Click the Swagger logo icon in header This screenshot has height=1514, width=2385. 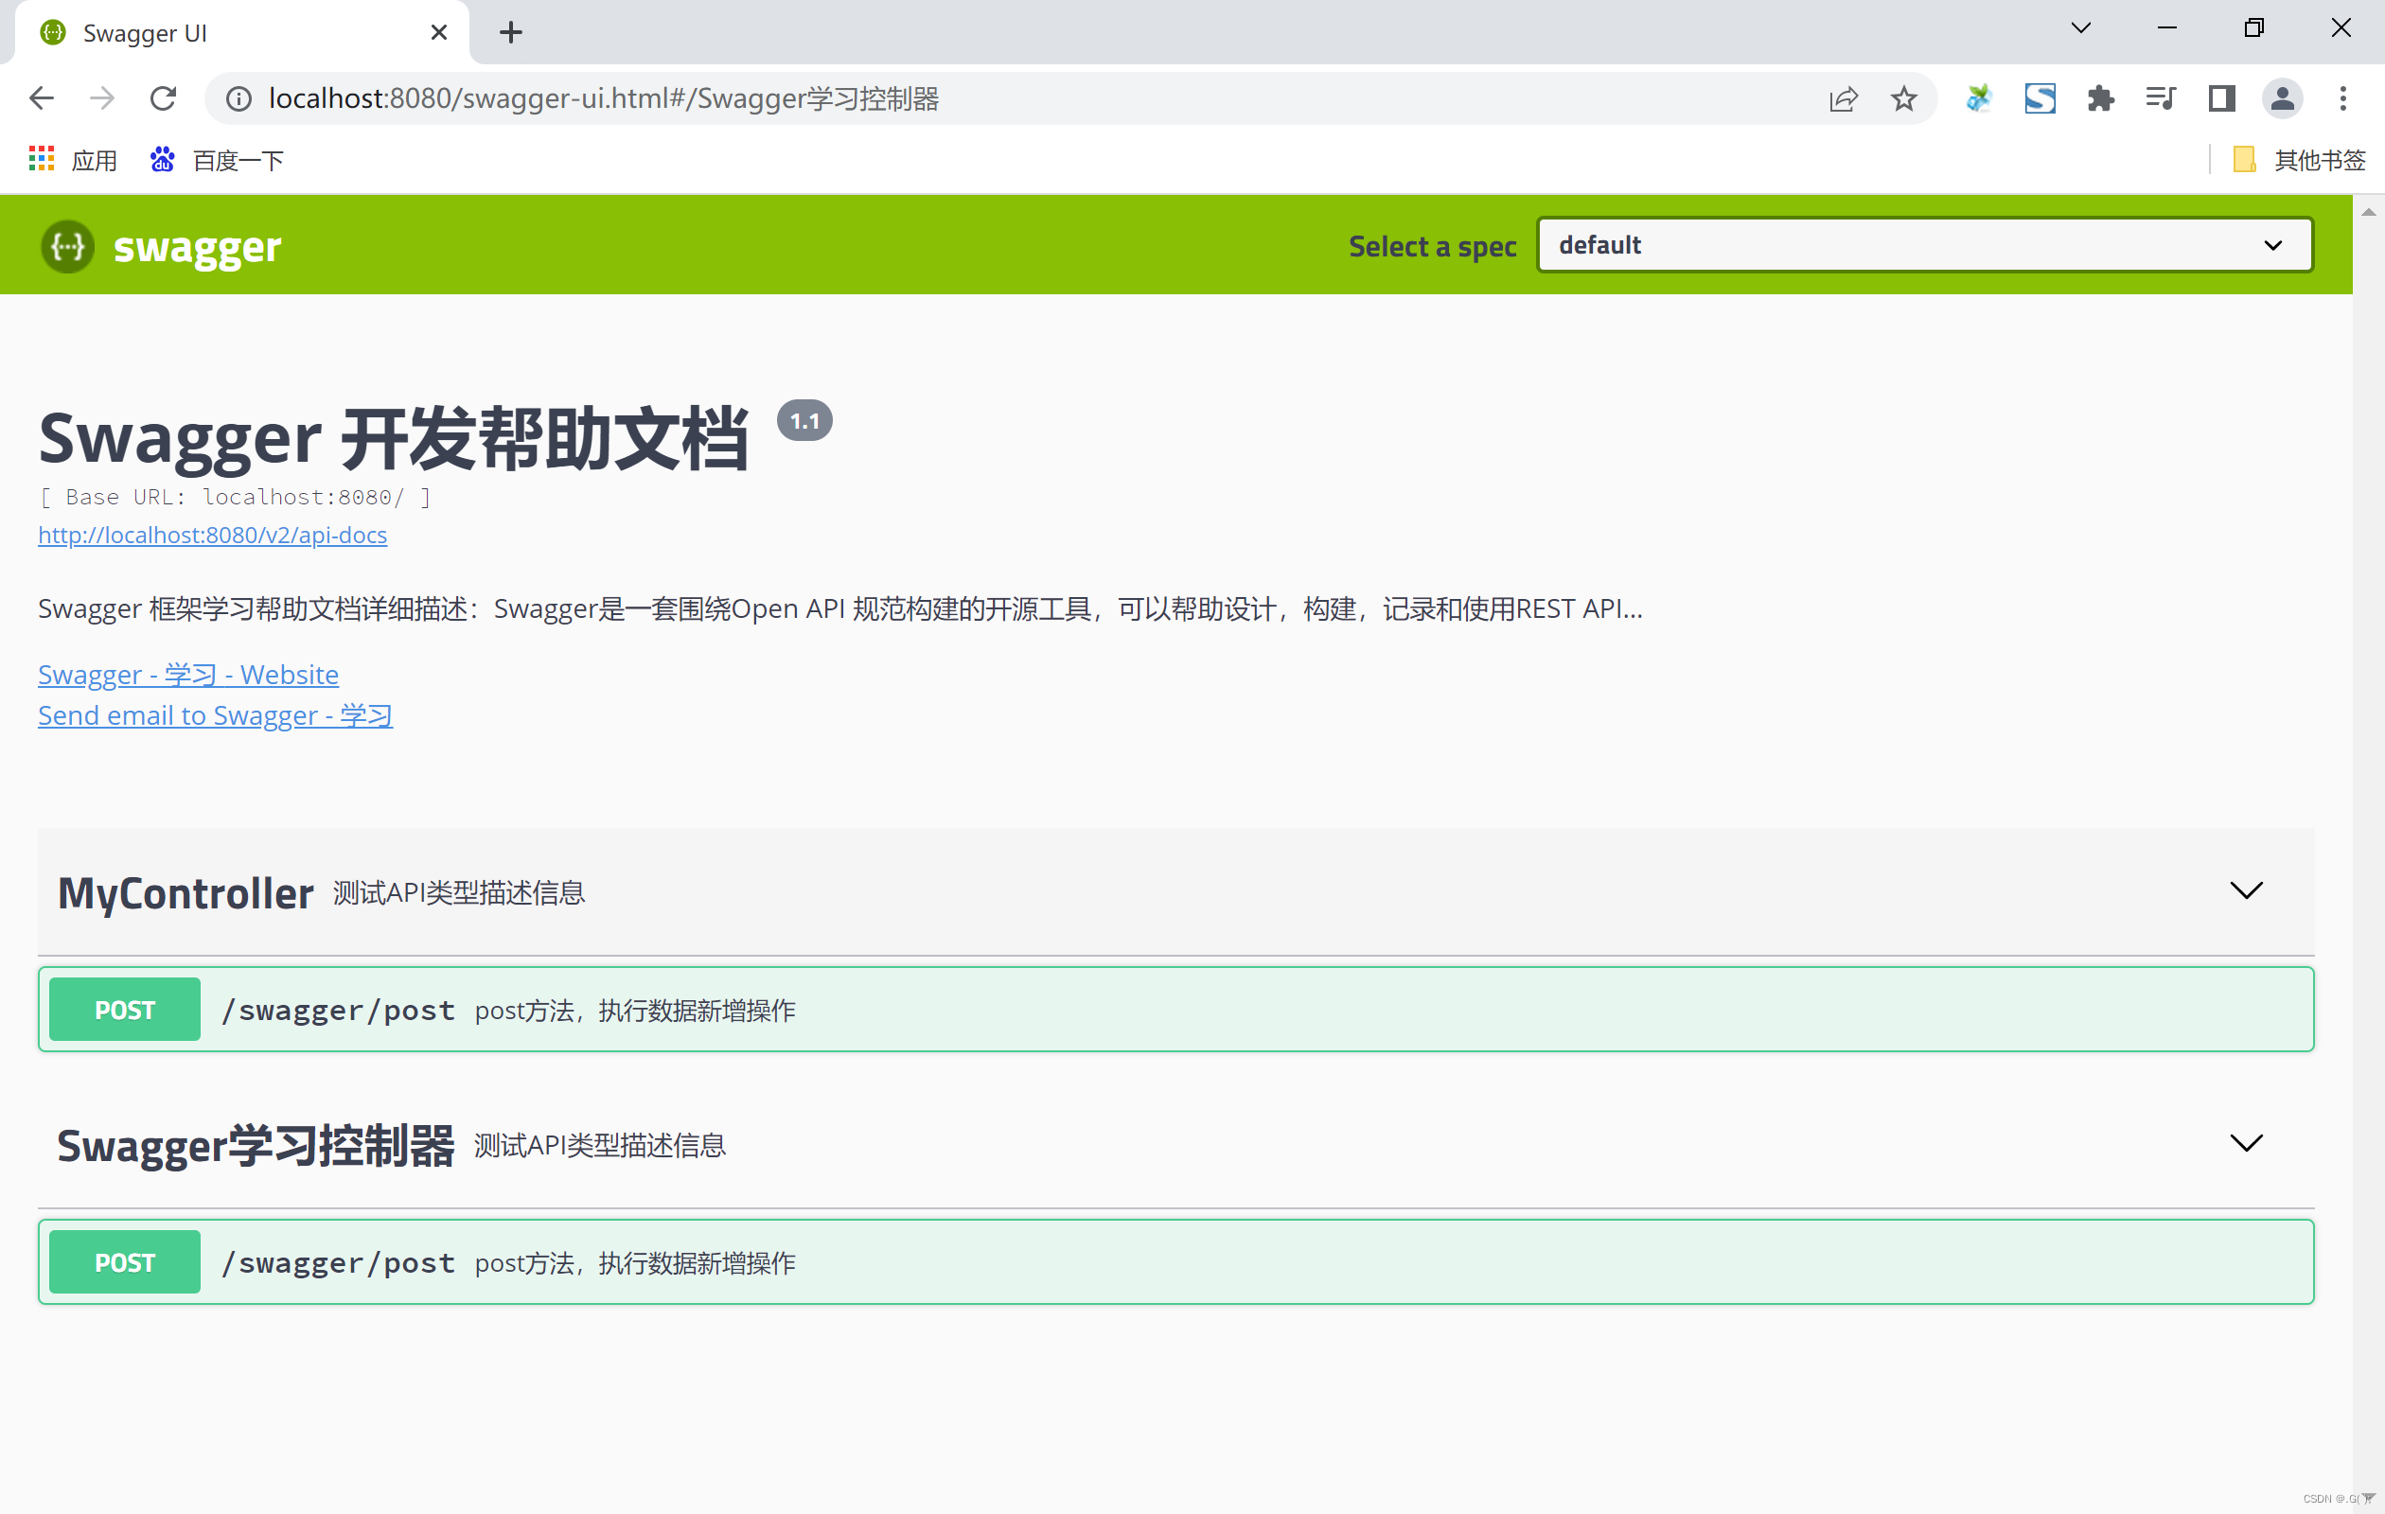coord(67,246)
